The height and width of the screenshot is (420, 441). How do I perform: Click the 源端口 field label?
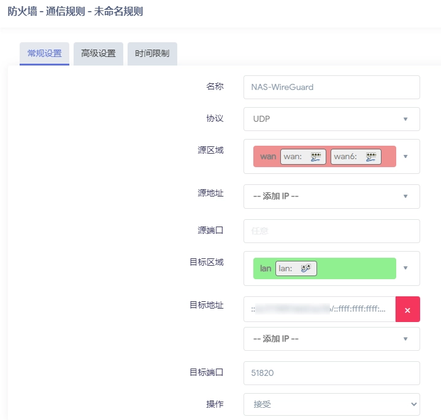[x=210, y=230]
